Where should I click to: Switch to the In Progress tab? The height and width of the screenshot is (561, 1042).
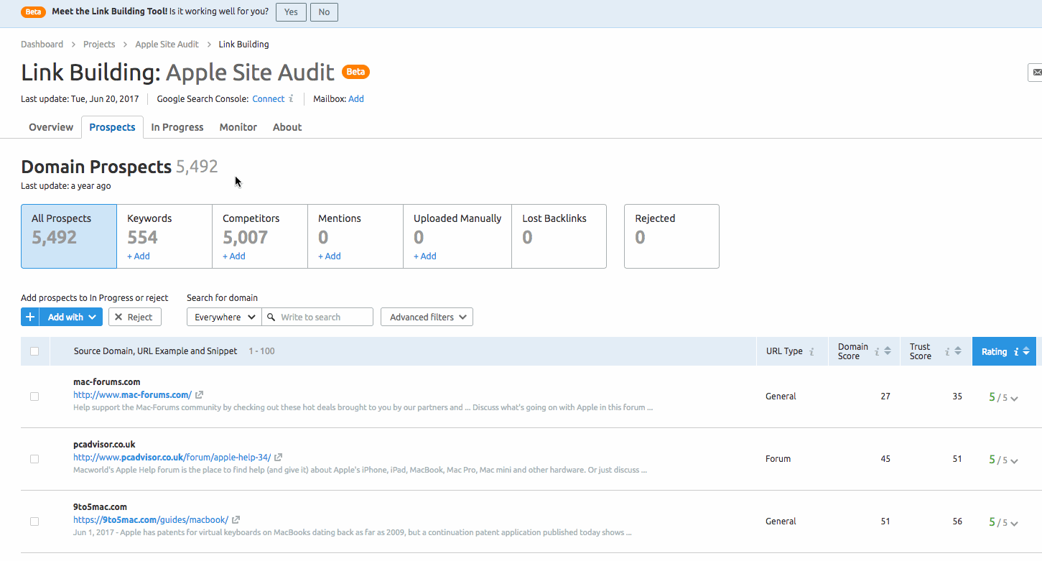click(x=177, y=126)
